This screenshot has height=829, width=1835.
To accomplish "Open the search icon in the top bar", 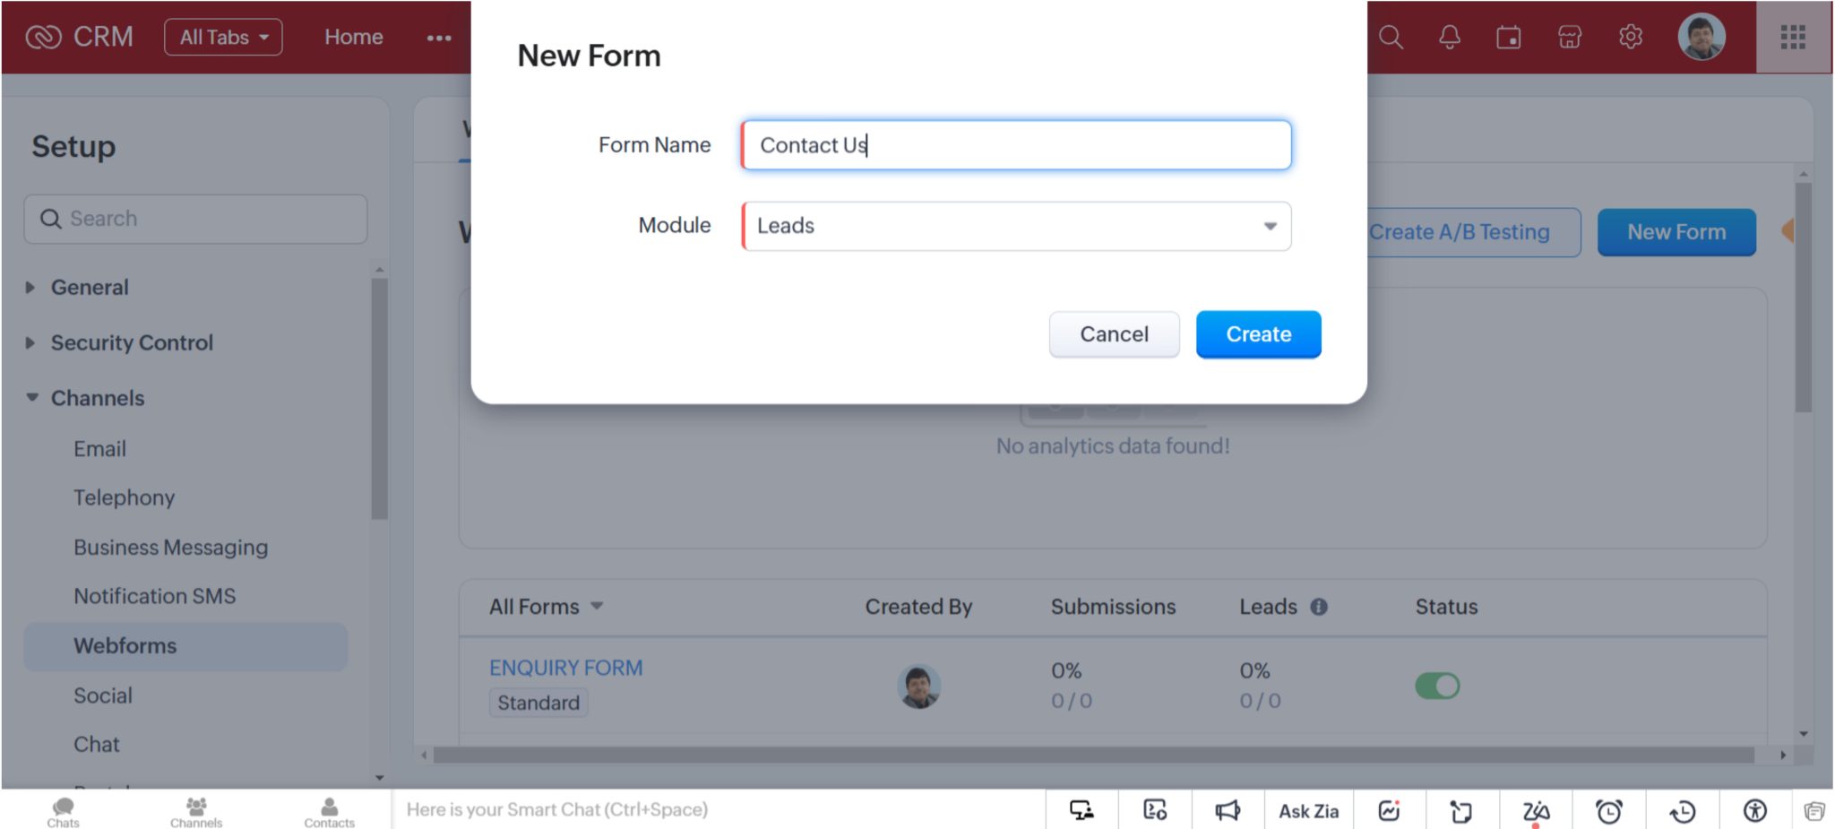I will (x=1390, y=38).
